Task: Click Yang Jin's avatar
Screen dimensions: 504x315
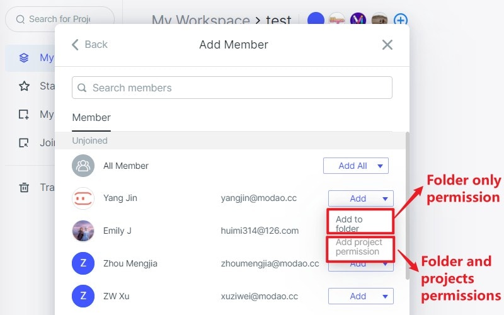Action: (x=83, y=198)
